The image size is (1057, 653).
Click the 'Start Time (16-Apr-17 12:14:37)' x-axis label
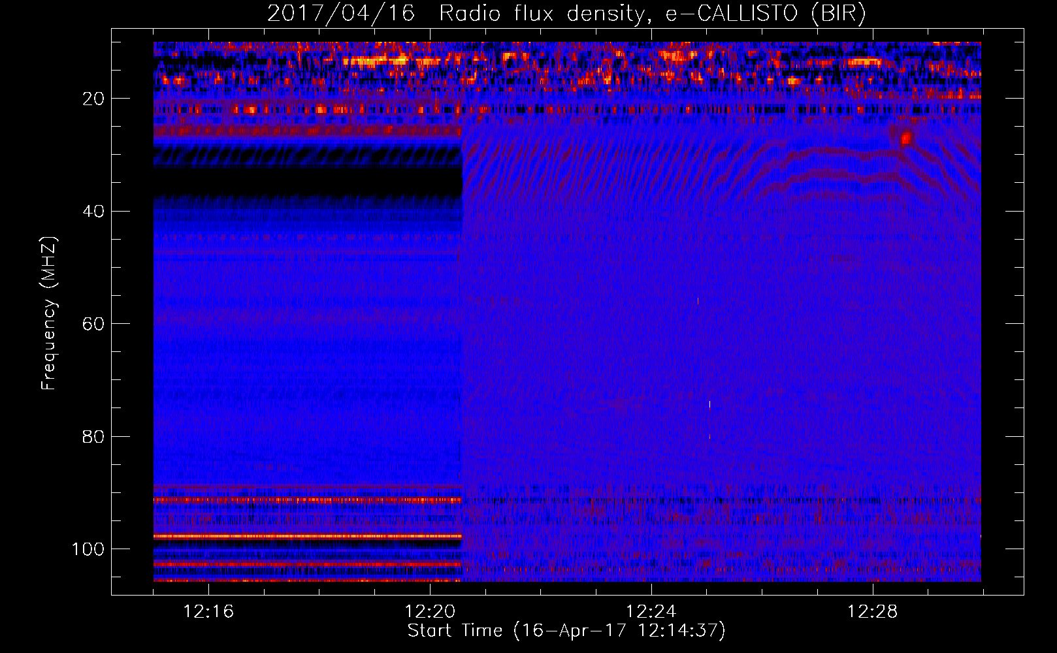tap(566, 631)
